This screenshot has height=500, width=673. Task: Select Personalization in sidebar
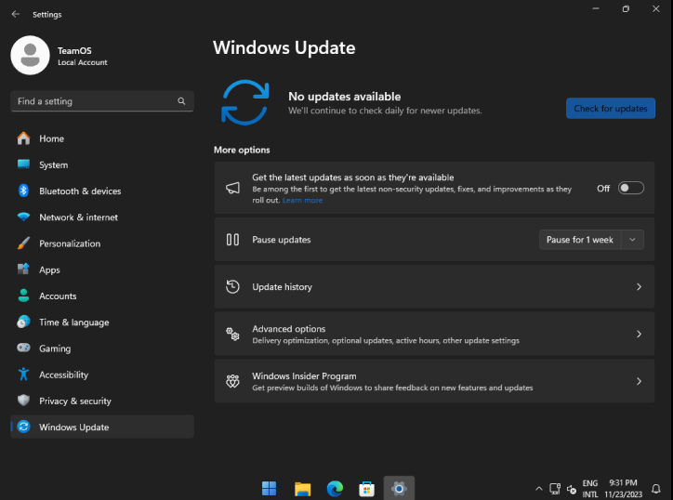pyautogui.click(x=102, y=243)
